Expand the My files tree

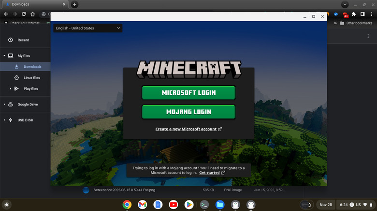pos(4,56)
